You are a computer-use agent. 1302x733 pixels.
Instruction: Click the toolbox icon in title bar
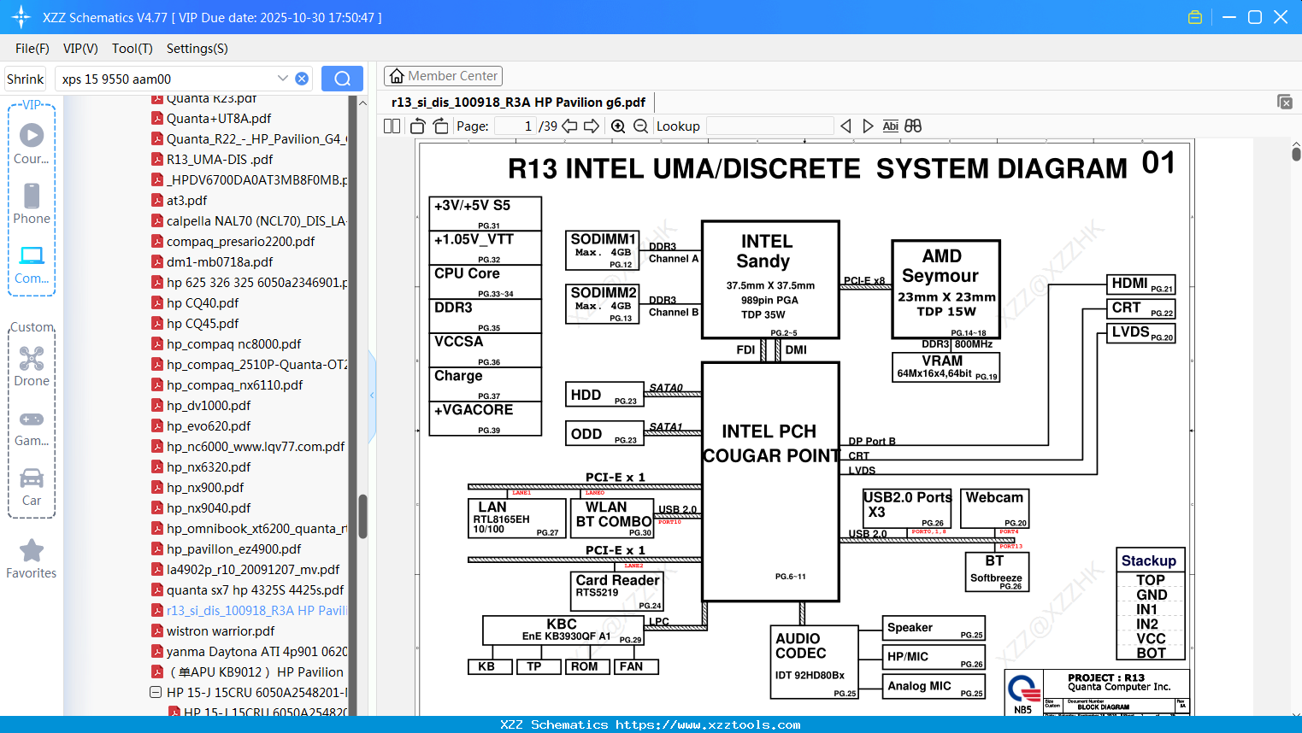[1195, 17]
